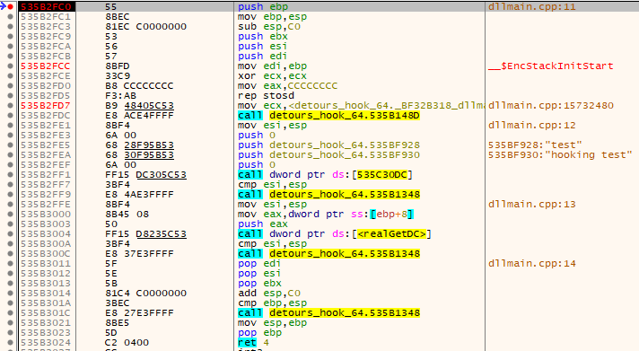Select 'push detours_hook_64.535BF928' instruction
The height and width of the screenshot is (351, 639).
(328, 145)
